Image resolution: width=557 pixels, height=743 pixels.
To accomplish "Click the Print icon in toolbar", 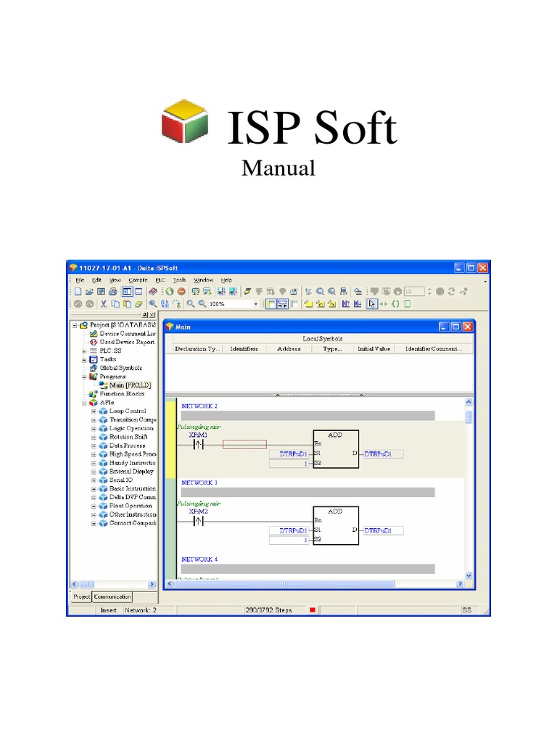I will click(112, 292).
